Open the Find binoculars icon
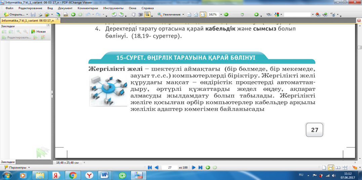The width and height of the screenshot is (362, 180). [x=269, y=14]
